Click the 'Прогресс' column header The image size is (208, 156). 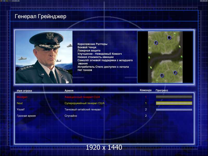tap(162, 90)
